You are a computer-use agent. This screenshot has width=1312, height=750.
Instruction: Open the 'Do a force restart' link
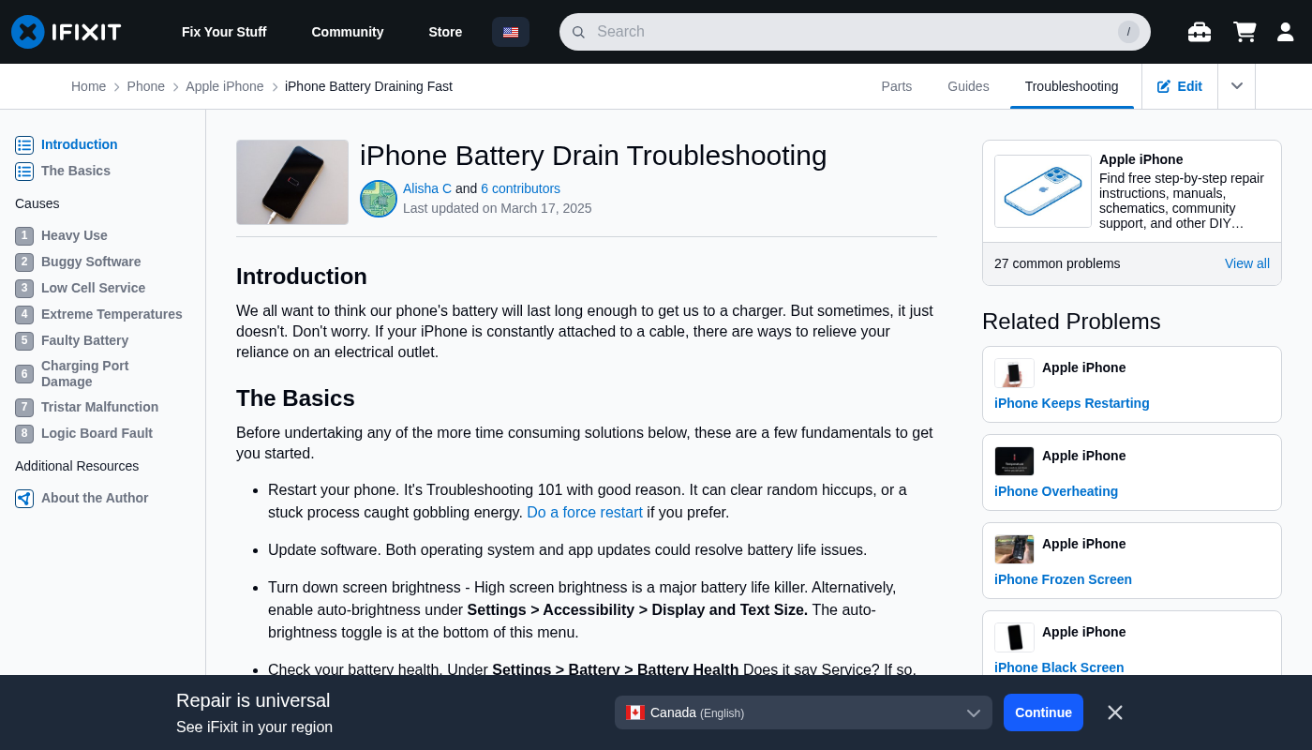[x=584, y=513]
